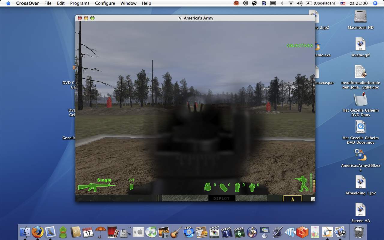This screenshot has width=384, height=240.
Task: Select the Invulformulier .doc desktop file
Action: (361, 72)
